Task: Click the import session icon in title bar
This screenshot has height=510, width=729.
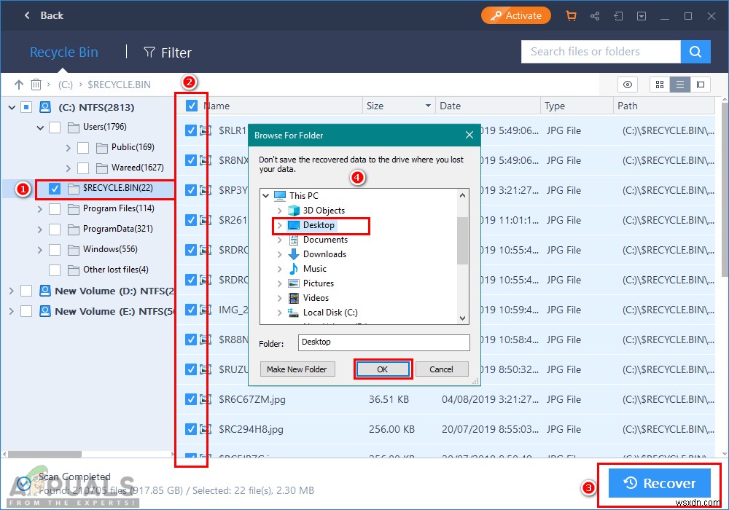Action: point(618,16)
